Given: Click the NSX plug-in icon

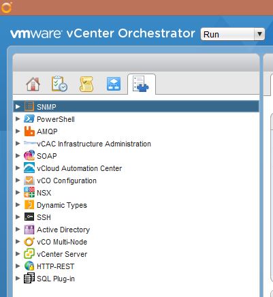Looking at the screenshot, I should pyautogui.click(x=29, y=193).
